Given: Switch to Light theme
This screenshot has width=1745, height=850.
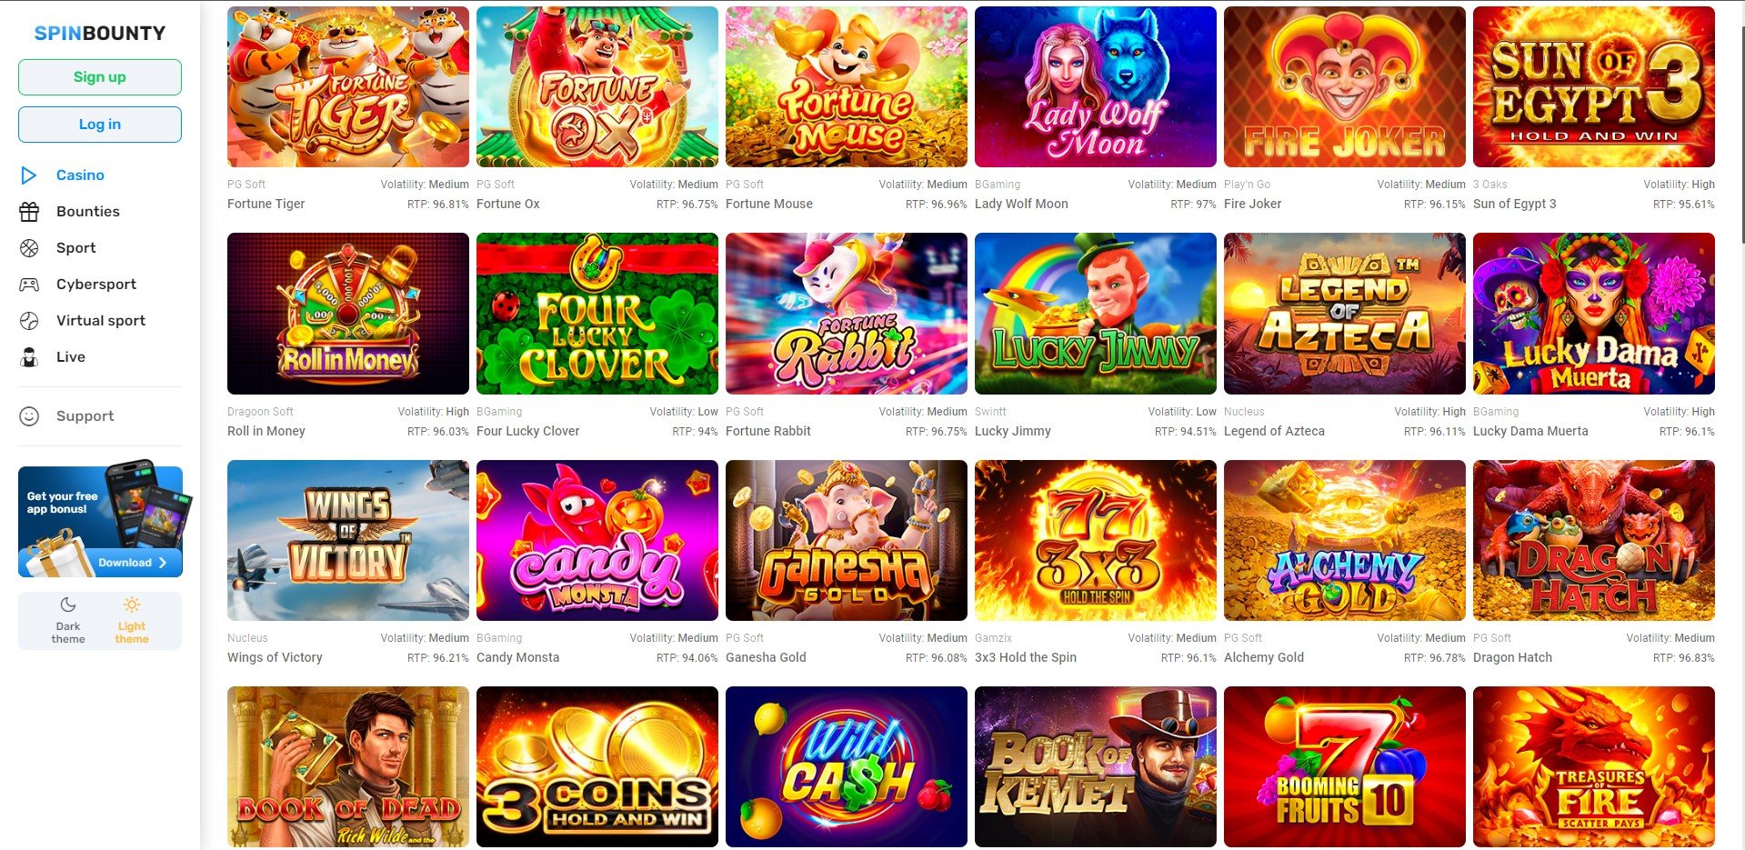Looking at the screenshot, I should 132,621.
